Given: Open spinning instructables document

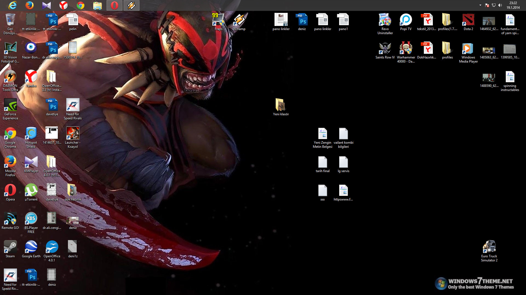Looking at the screenshot, I should (510, 81).
